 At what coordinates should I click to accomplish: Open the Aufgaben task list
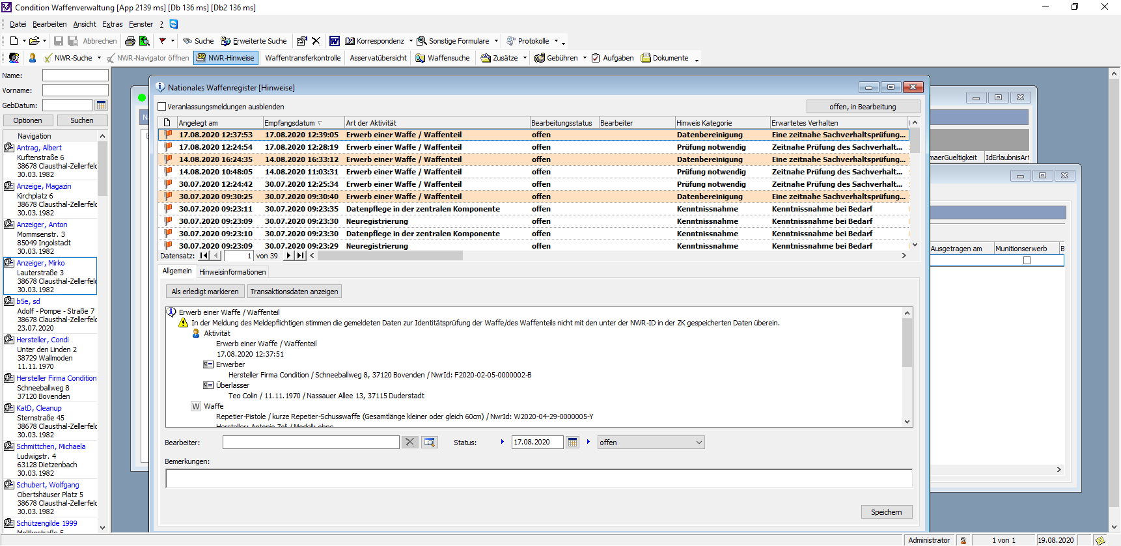(612, 58)
